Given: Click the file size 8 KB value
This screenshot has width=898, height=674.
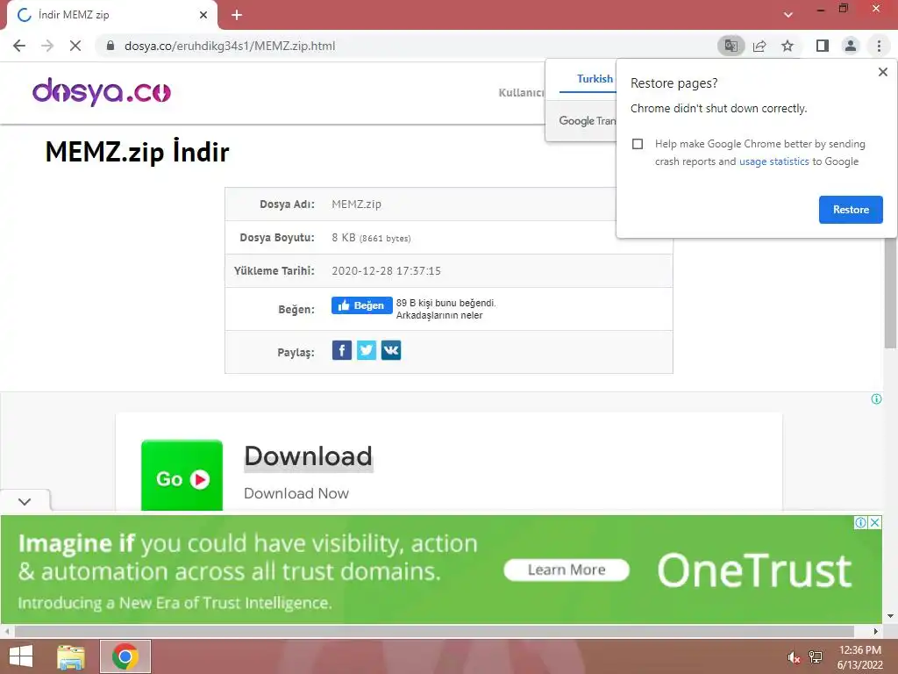Looking at the screenshot, I should tap(371, 238).
